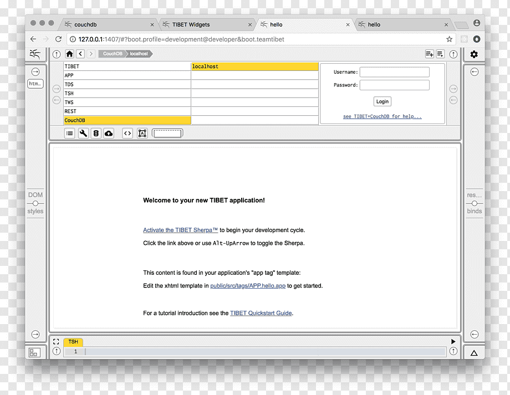Click the Home icon in the inspector toolbar
This screenshot has width=510, height=395.
point(69,54)
